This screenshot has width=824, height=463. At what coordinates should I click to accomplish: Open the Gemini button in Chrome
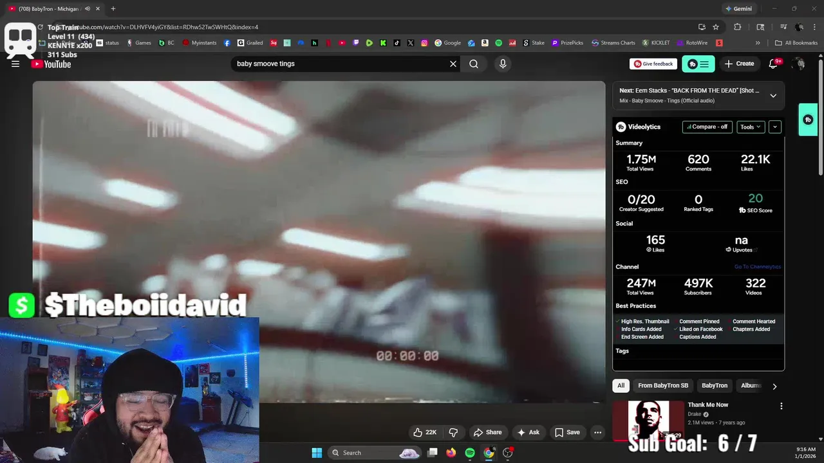tap(738, 9)
